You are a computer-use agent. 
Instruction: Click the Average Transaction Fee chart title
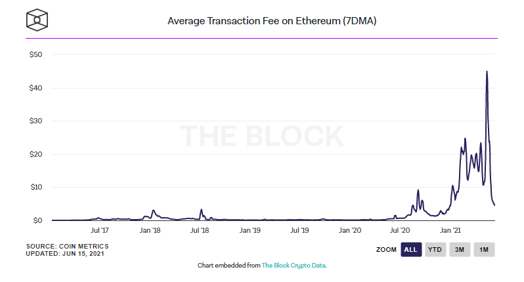(x=271, y=21)
